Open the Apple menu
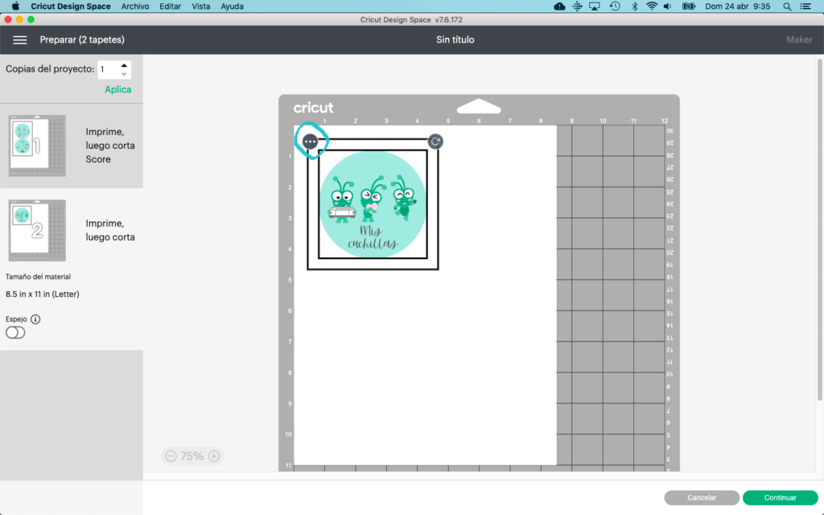 tap(15, 6)
